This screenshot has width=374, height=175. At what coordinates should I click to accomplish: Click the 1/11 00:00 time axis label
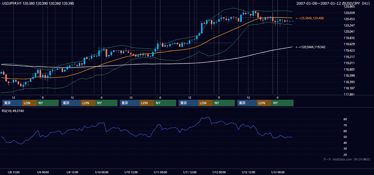click(x=160, y=172)
